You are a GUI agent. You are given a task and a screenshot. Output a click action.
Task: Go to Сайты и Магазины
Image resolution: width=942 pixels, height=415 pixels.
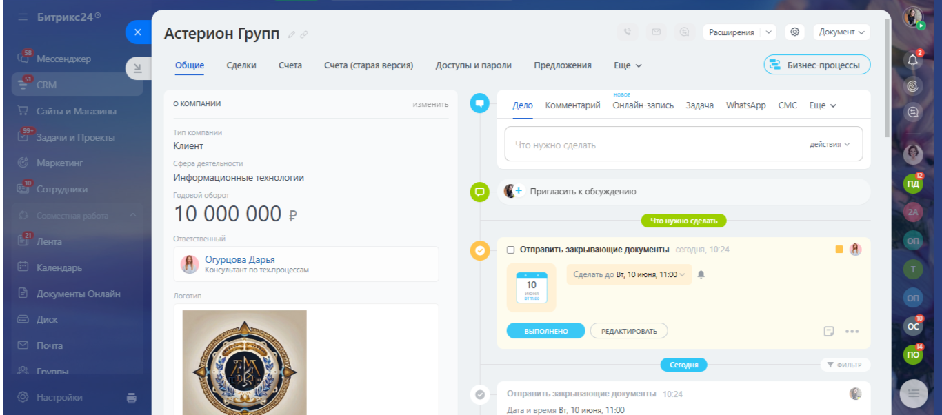coord(77,111)
